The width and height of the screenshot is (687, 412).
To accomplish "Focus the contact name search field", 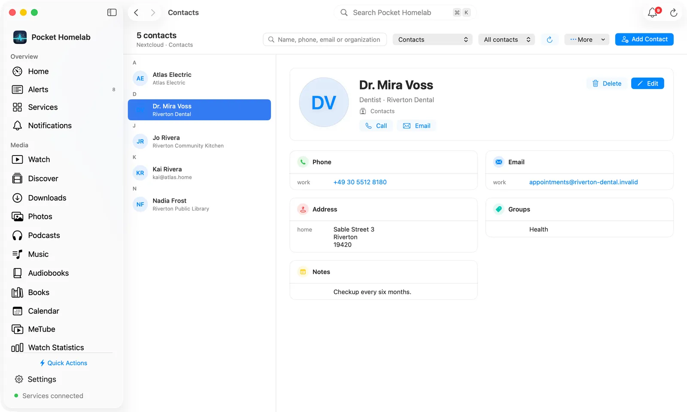I will [x=325, y=40].
